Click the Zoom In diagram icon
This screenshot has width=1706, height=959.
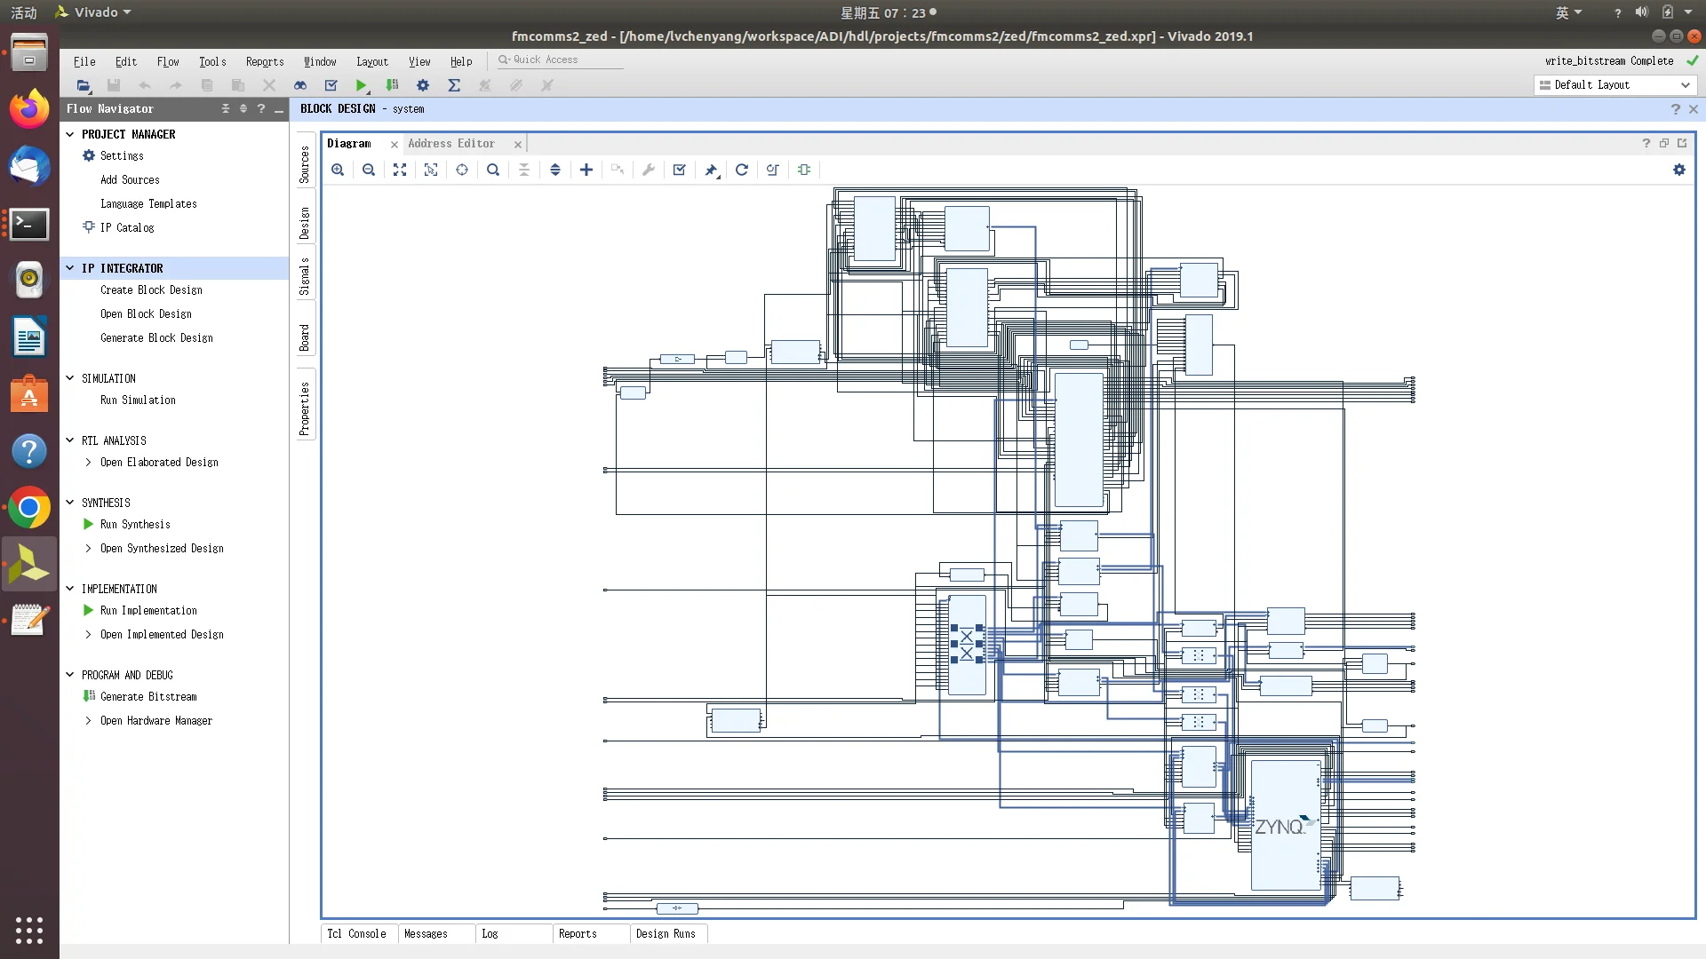pyautogui.click(x=338, y=170)
